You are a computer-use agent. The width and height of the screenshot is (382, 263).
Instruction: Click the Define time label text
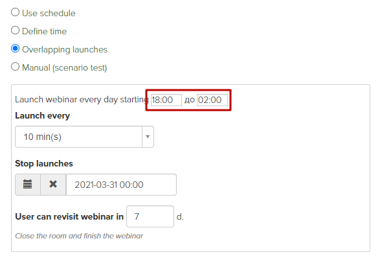point(44,31)
